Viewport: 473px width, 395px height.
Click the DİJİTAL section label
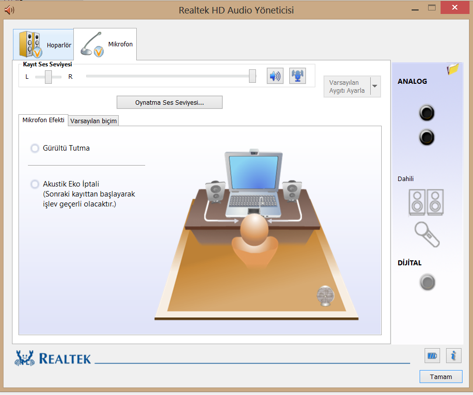[x=409, y=263]
